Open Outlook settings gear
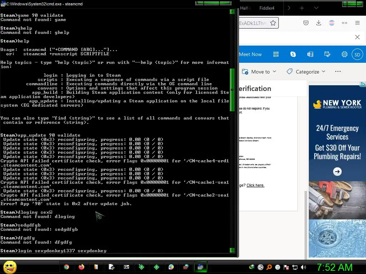The image size is (366, 274). (x=345, y=54)
